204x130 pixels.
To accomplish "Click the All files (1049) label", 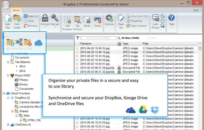I will (x=130, y=38).
